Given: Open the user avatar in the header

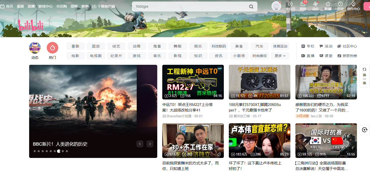Looking at the screenshot, I should coord(276,6).
